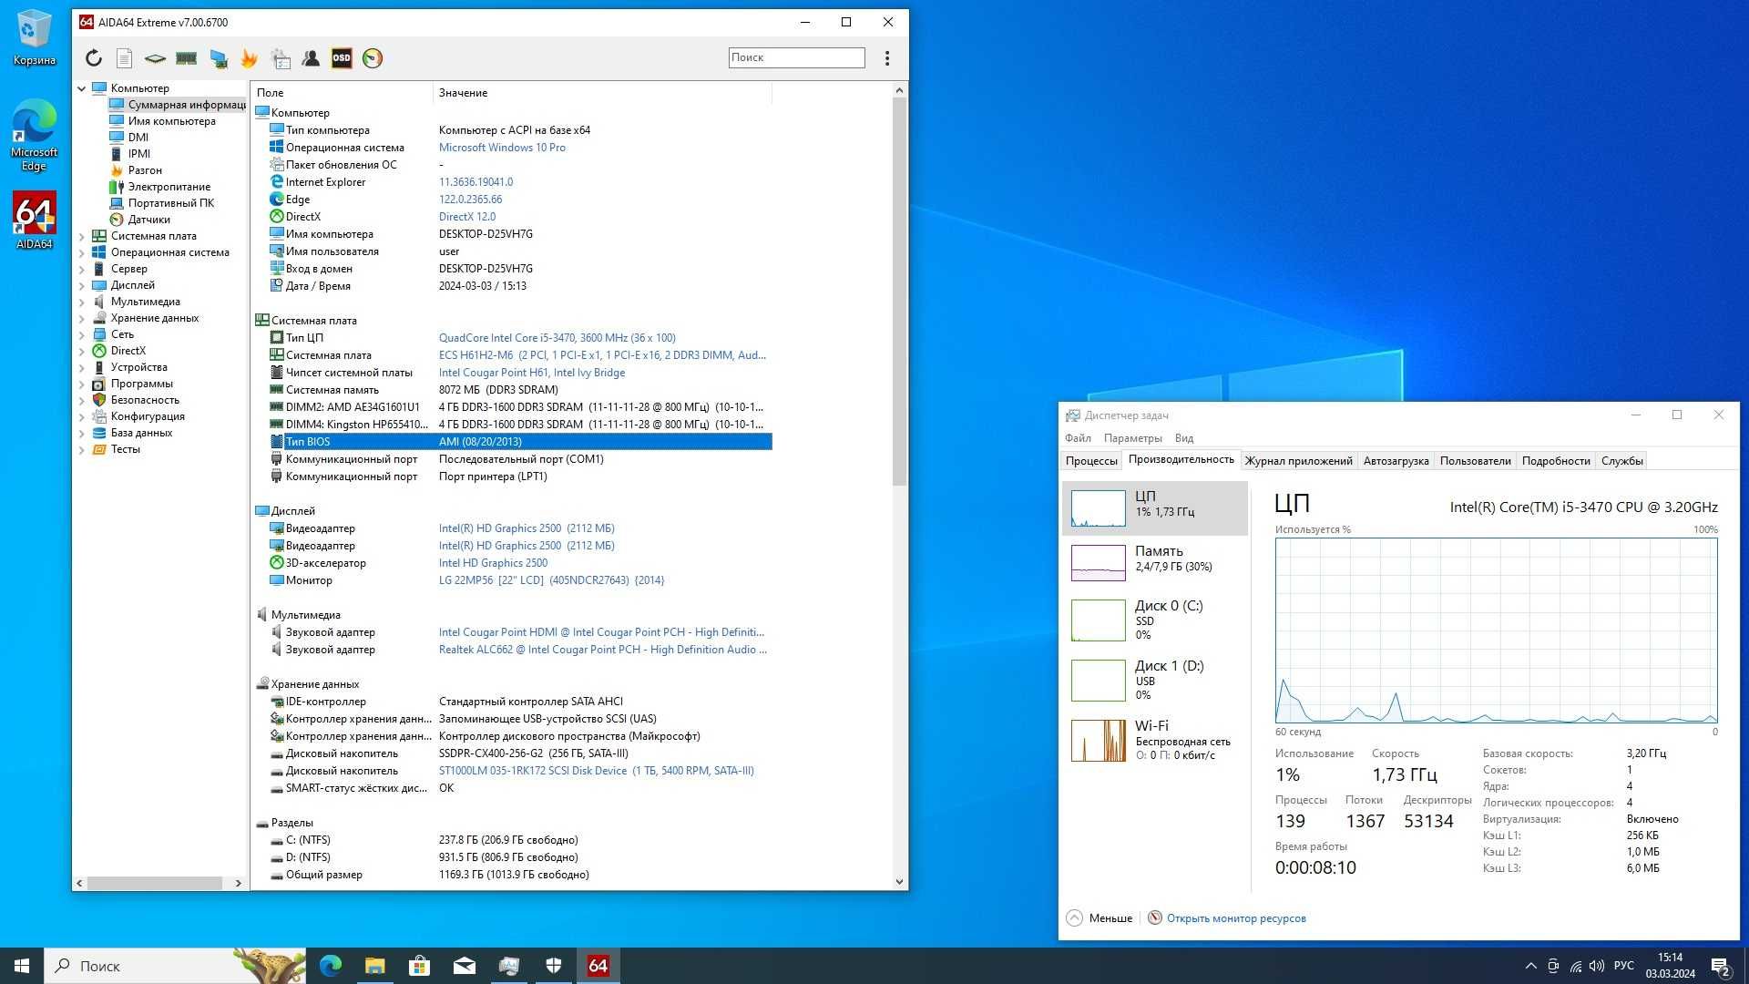Expand the Хранение данных tree node
Screen dimensions: 1749x984
tap(83, 317)
